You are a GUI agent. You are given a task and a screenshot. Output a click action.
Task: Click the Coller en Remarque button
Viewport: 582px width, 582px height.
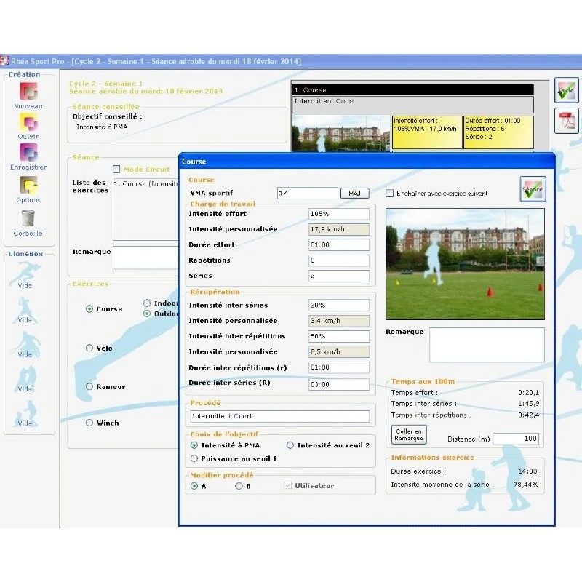point(409,434)
